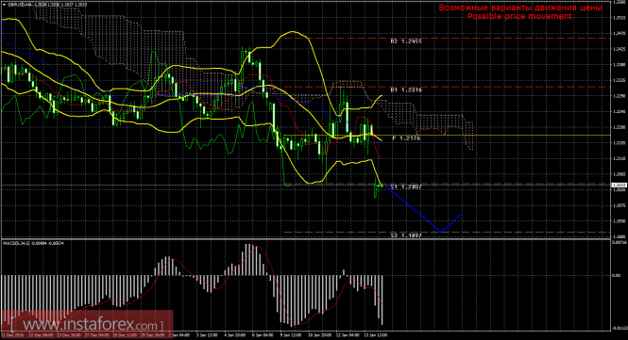The width and height of the screenshot is (628, 340).
Task: Click the MACD indicator label
Action: (x=34, y=243)
